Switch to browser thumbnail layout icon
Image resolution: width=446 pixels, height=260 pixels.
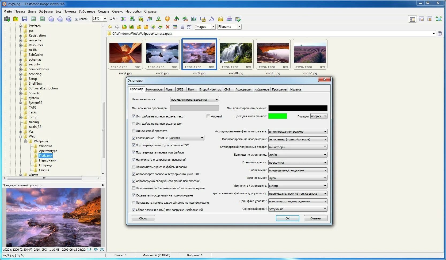click(x=413, y=19)
